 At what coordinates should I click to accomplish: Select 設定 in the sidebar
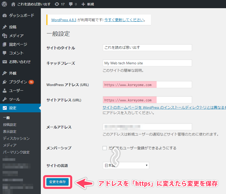pos(20,108)
